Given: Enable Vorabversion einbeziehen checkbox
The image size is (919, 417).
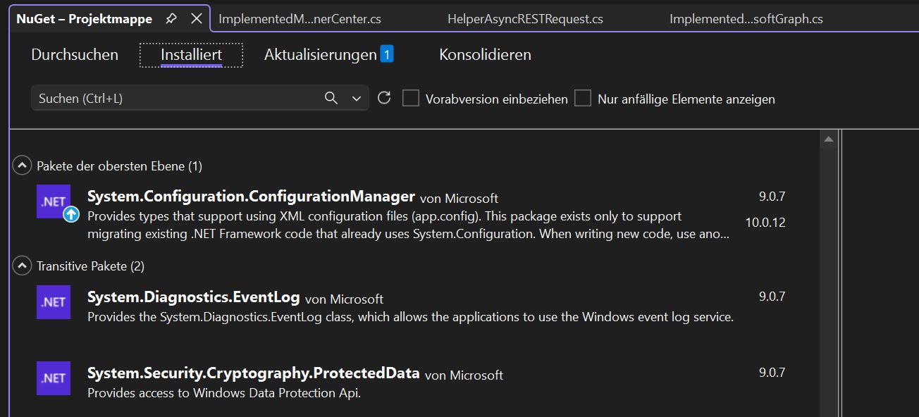Looking at the screenshot, I should click(411, 98).
